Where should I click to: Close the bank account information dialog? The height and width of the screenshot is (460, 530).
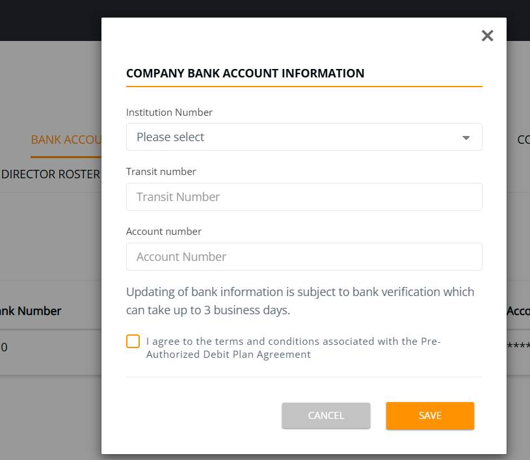point(487,36)
